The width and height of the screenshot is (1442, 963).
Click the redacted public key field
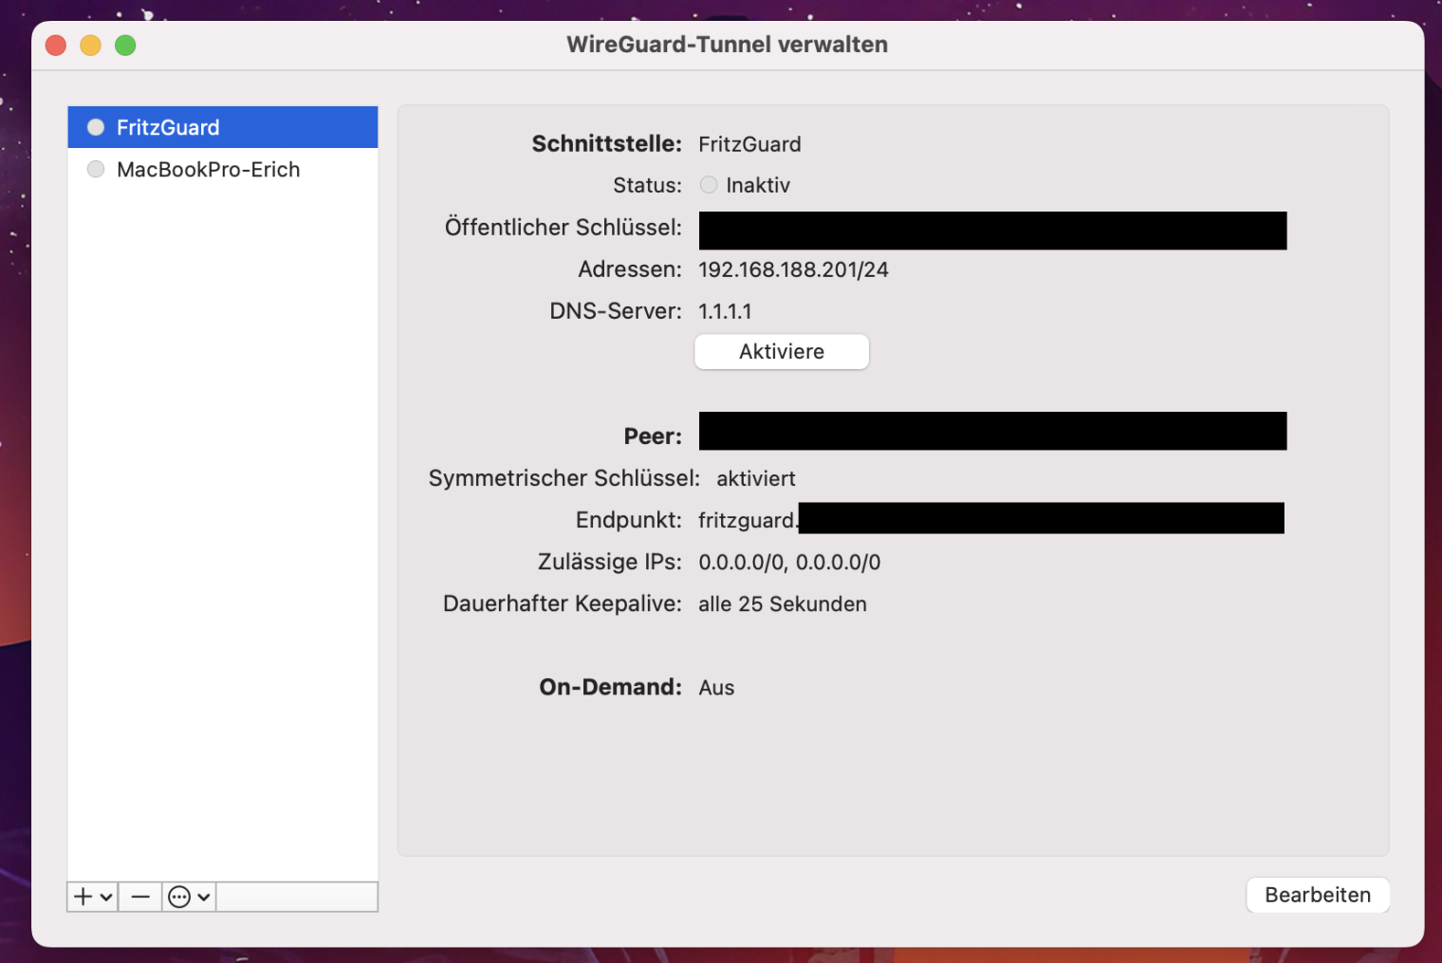[x=992, y=231]
